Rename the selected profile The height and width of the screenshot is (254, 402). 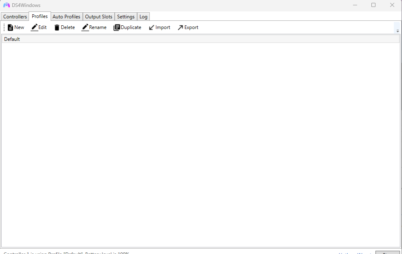click(x=94, y=27)
